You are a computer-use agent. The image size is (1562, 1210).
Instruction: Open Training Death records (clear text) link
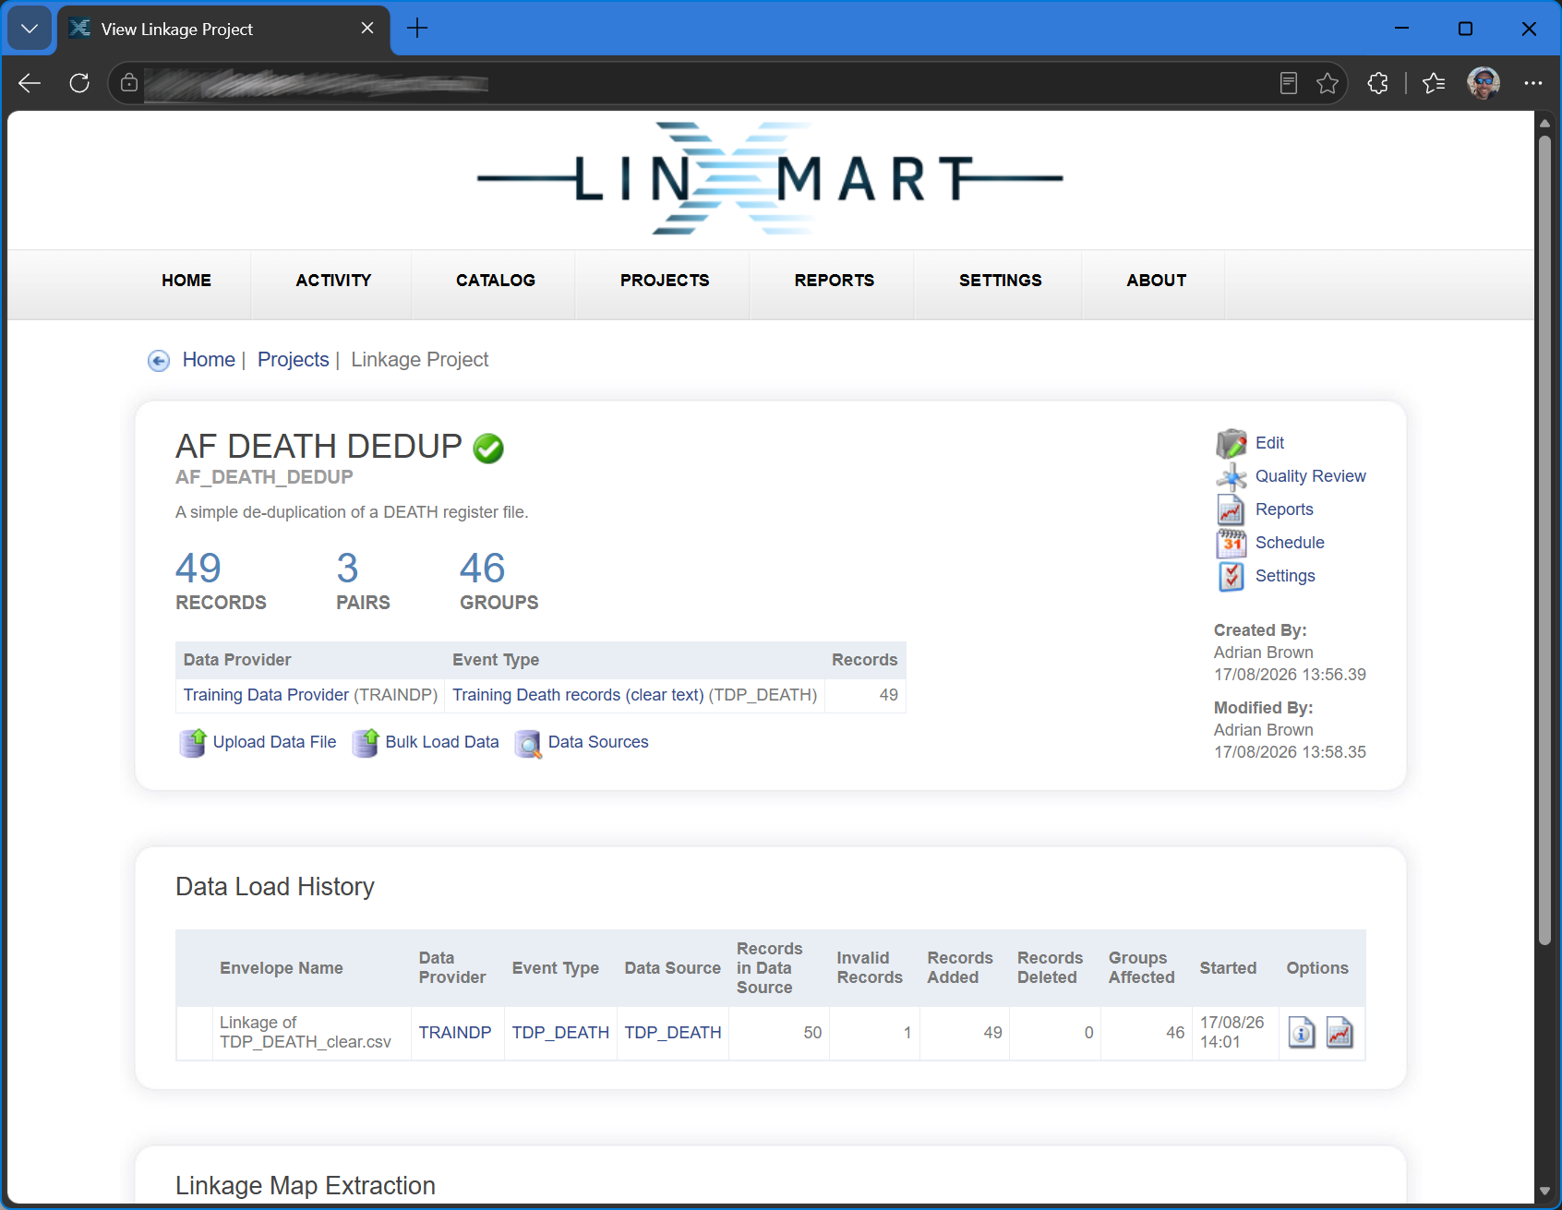[x=578, y=695]
